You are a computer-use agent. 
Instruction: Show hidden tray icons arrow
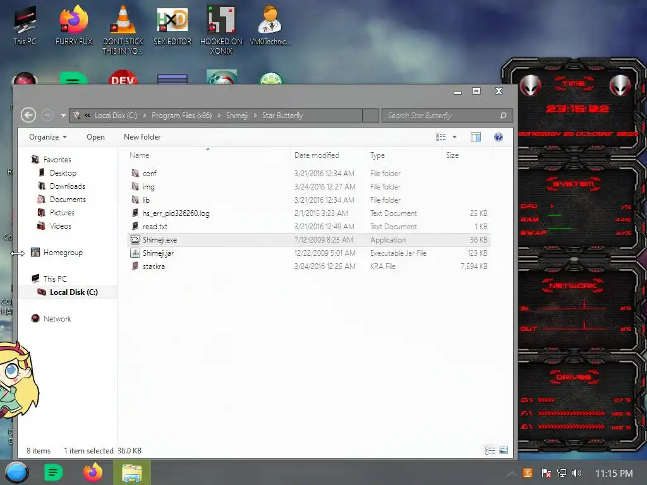coord(512,474)
